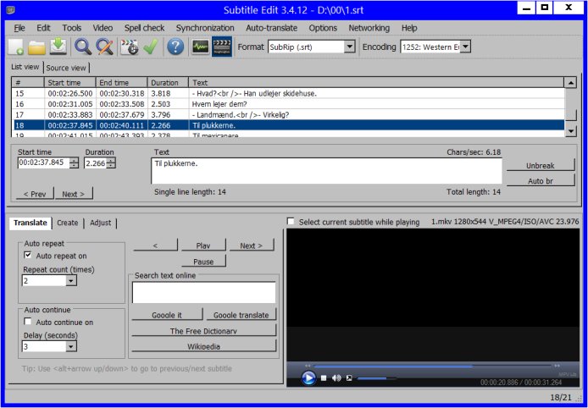The height and width of the screenshot is (408, 588).
Task: Click the Start time spinner arrows
Action: click(74, 163)
